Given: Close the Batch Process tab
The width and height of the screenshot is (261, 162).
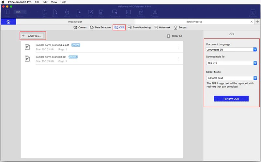Looking at the screenshot, I should tap(252, 22).
